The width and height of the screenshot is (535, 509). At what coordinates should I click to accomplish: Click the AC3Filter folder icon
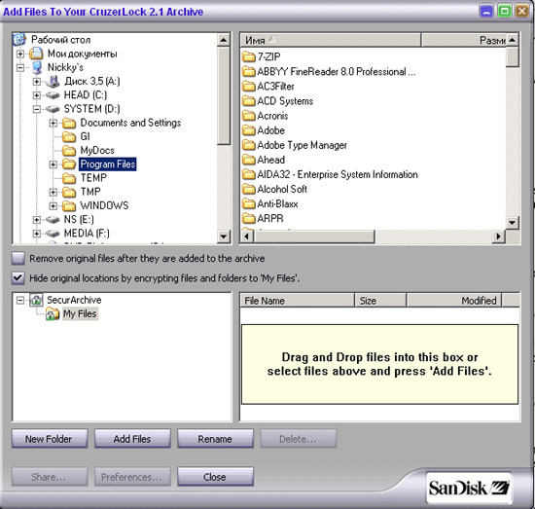click(249, 86)
